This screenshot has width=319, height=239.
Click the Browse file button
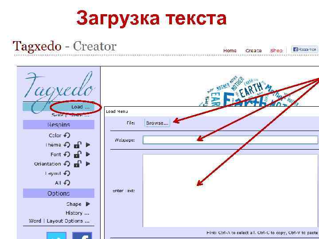[157, 123]
